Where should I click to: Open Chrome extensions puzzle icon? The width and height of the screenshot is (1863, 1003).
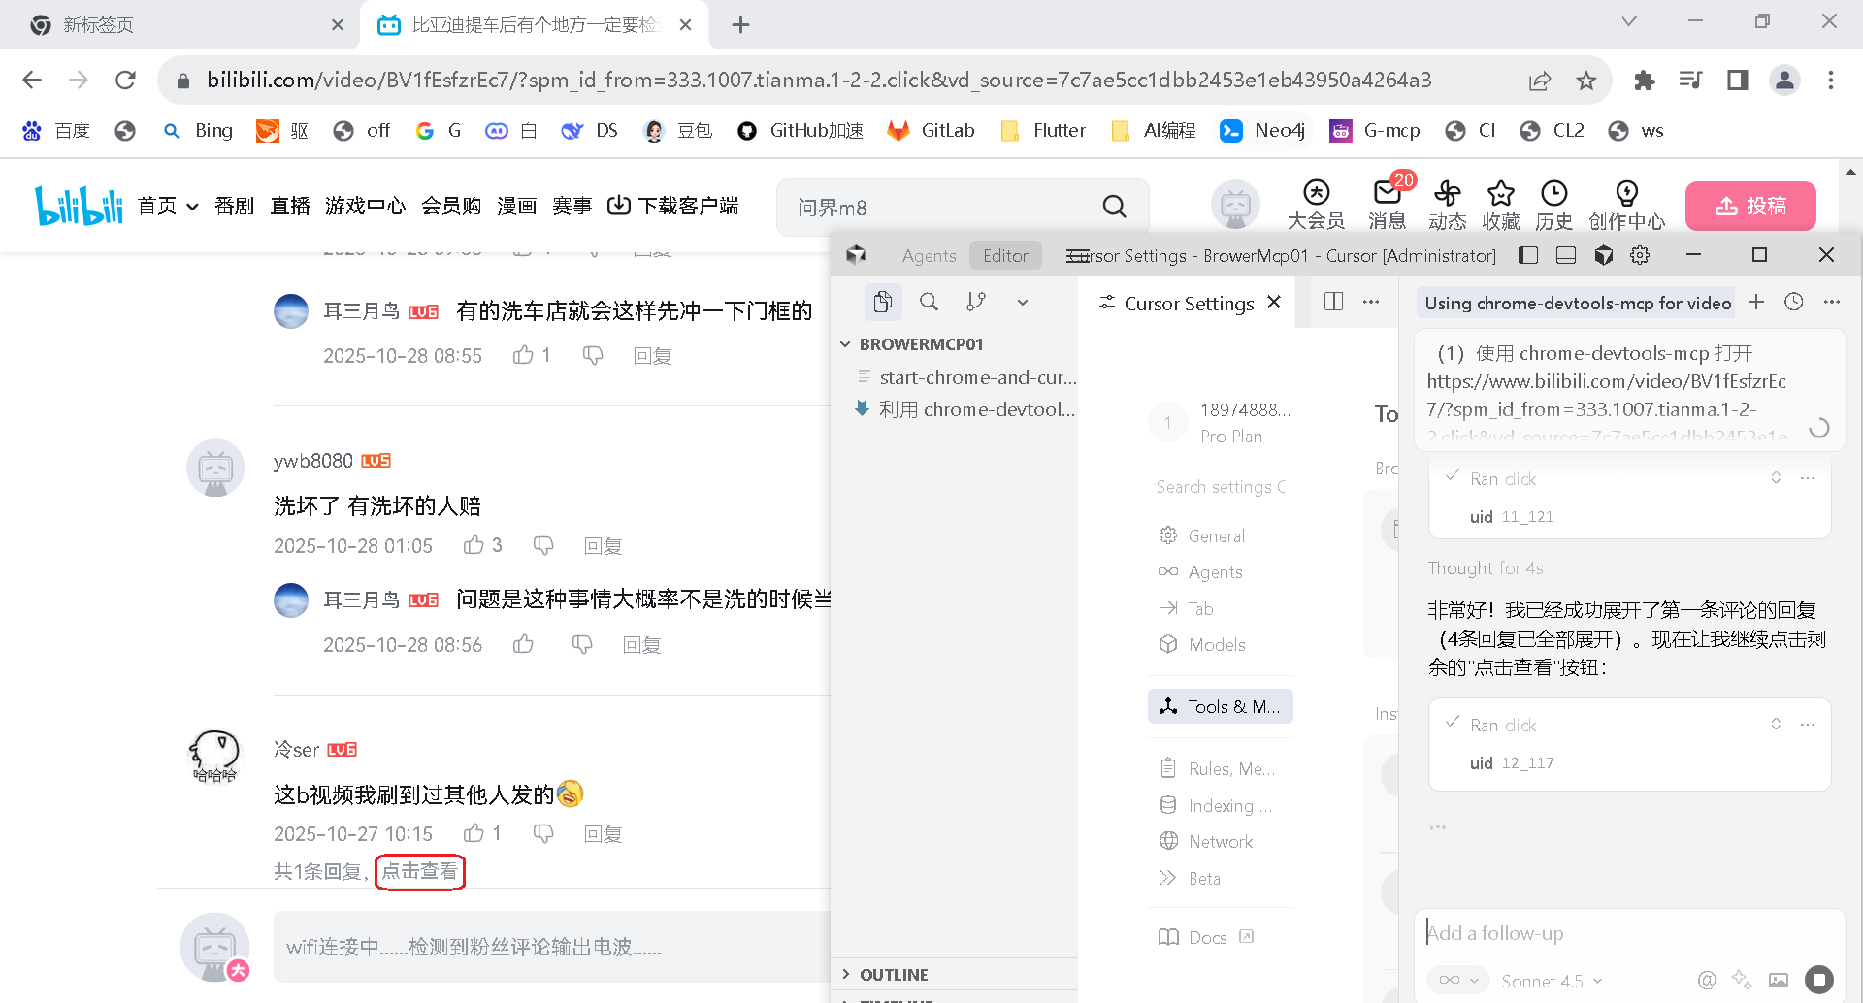point(1645,81)
